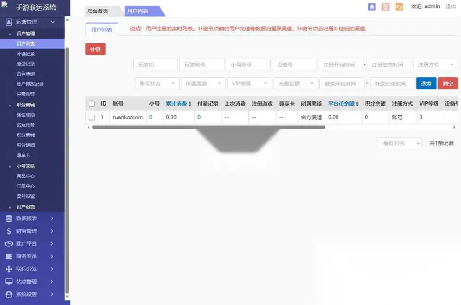
Task: Expand the 推广平台 menu arrow
Action: 52,244
